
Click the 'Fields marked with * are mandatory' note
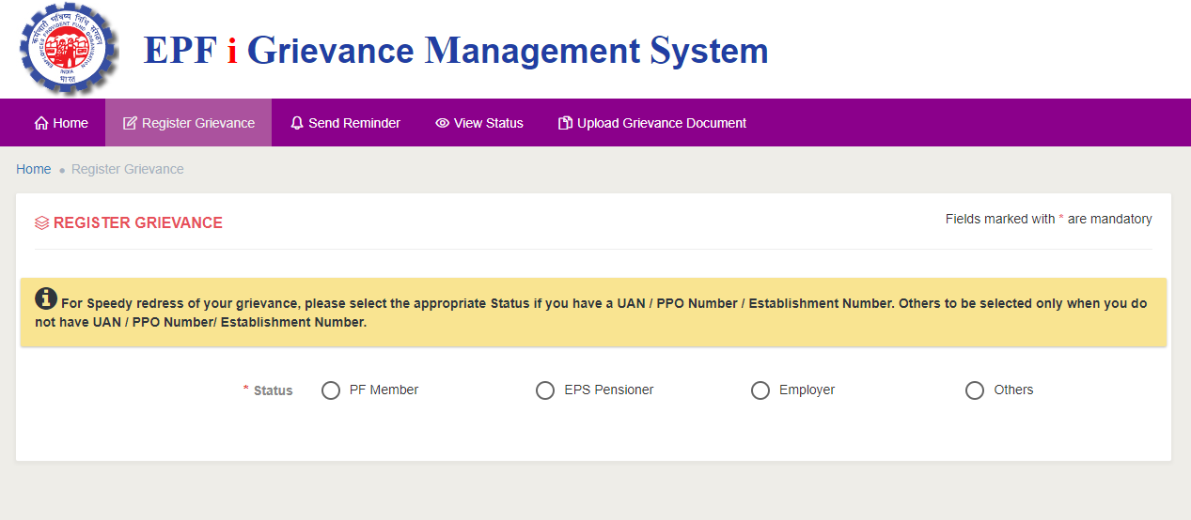pyautogui.click(x=1049, y=219)
